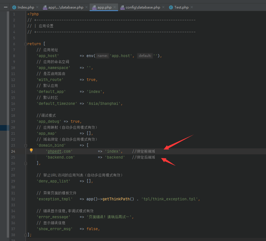The width and height of the screenshot is (266, 241).
Task: Click line number 24 in the gutter
Action: (13, 151)
